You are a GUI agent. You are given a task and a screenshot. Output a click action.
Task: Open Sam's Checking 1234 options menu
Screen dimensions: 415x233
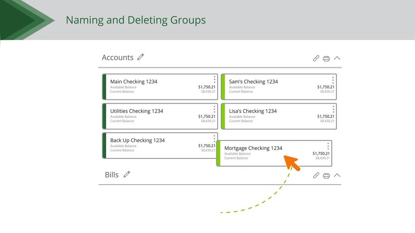pyautogui.click(x=333, y=80)
